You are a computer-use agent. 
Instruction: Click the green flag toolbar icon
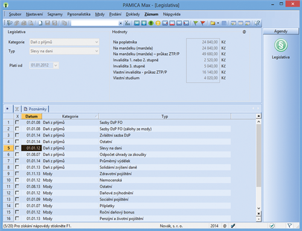click(196, 23)
